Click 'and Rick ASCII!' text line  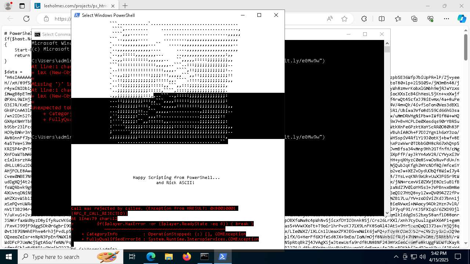(176, 183)
